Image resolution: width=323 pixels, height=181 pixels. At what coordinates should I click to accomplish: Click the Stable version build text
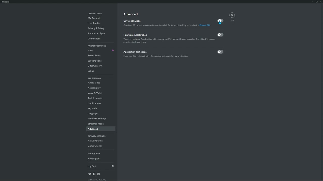coord(97,180)
